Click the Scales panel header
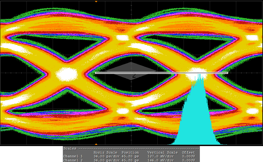Viewport: 263px width, 162px height. [x=70, y=148]
